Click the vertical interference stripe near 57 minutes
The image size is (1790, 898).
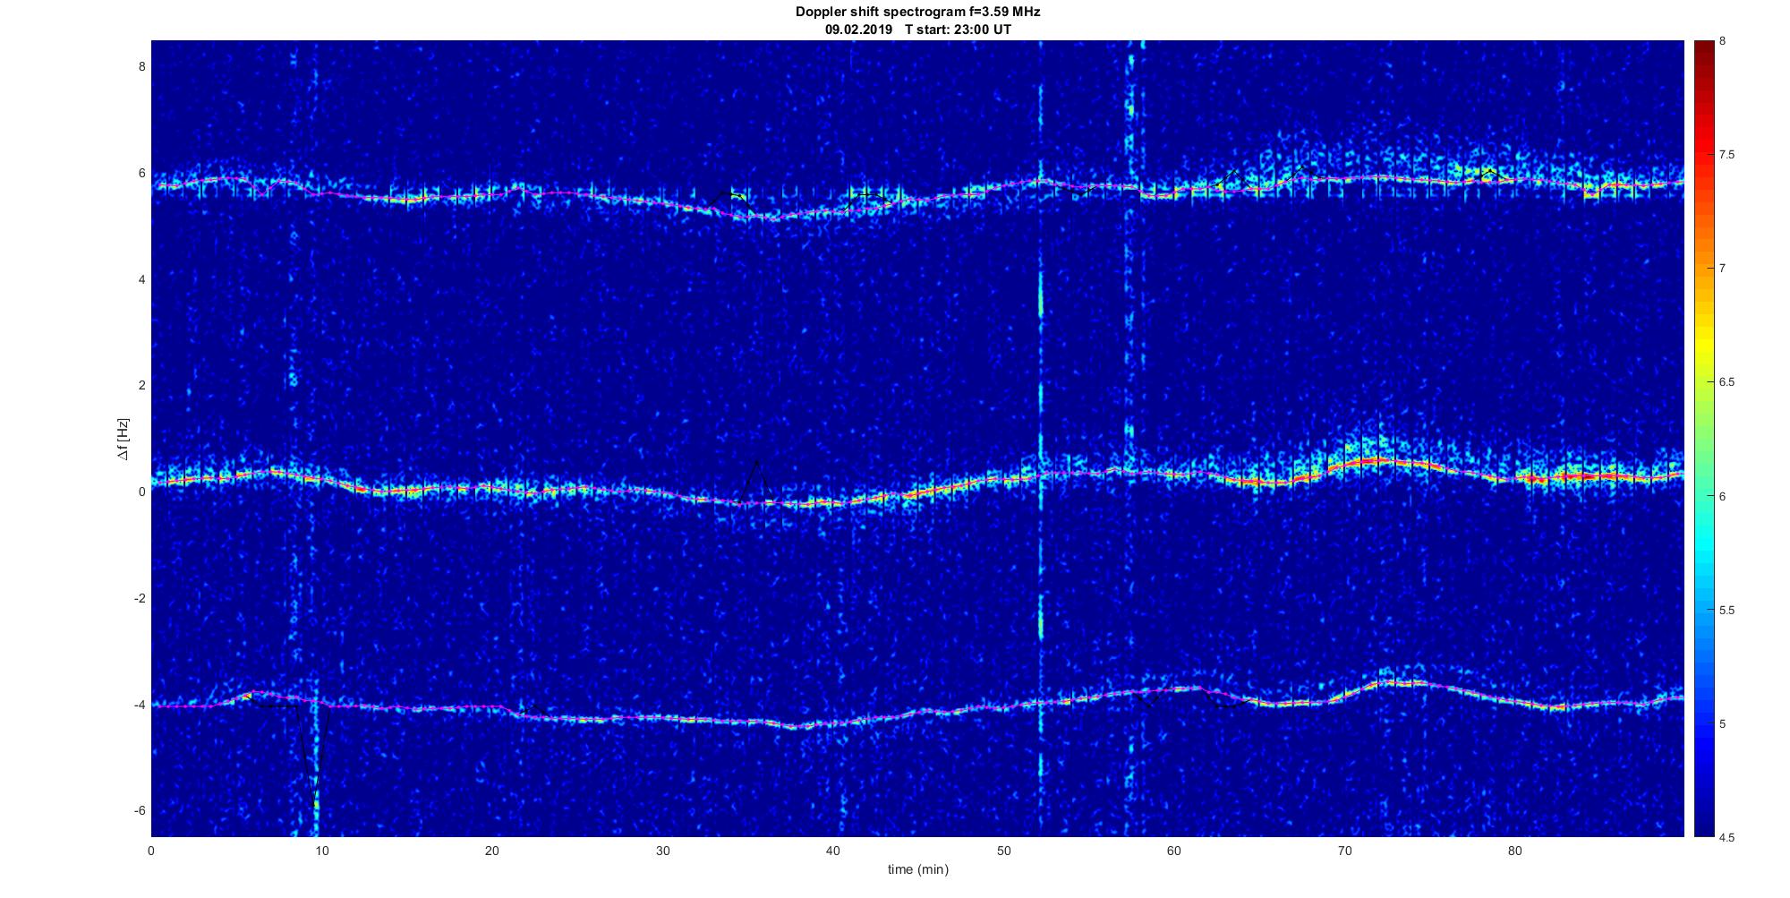(x=1129, y=439)
